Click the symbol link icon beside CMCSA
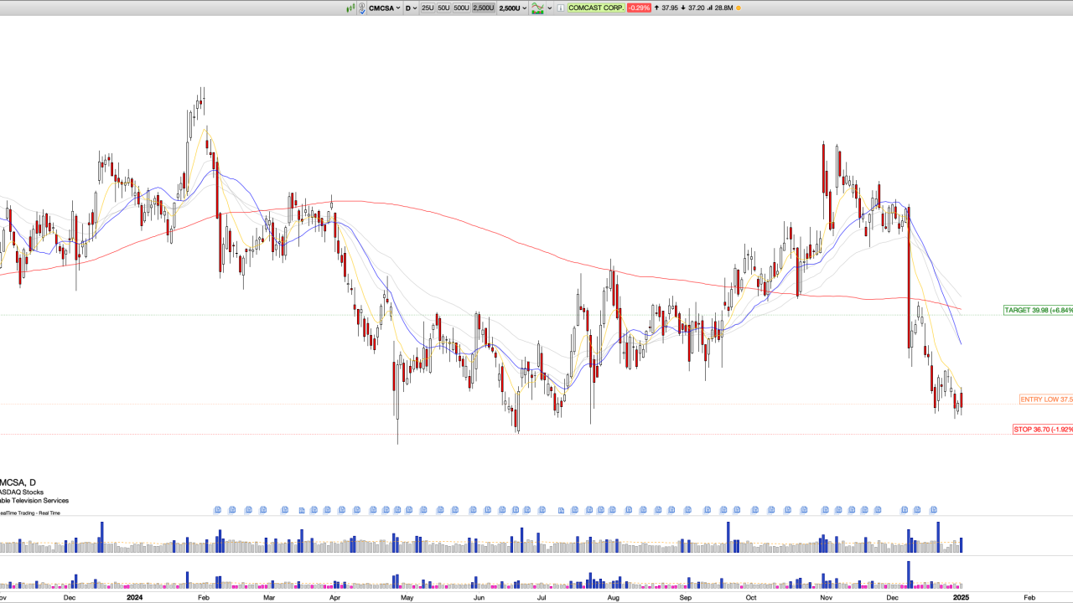Screen dimensions: 1073x603 (x=362, y=8)
